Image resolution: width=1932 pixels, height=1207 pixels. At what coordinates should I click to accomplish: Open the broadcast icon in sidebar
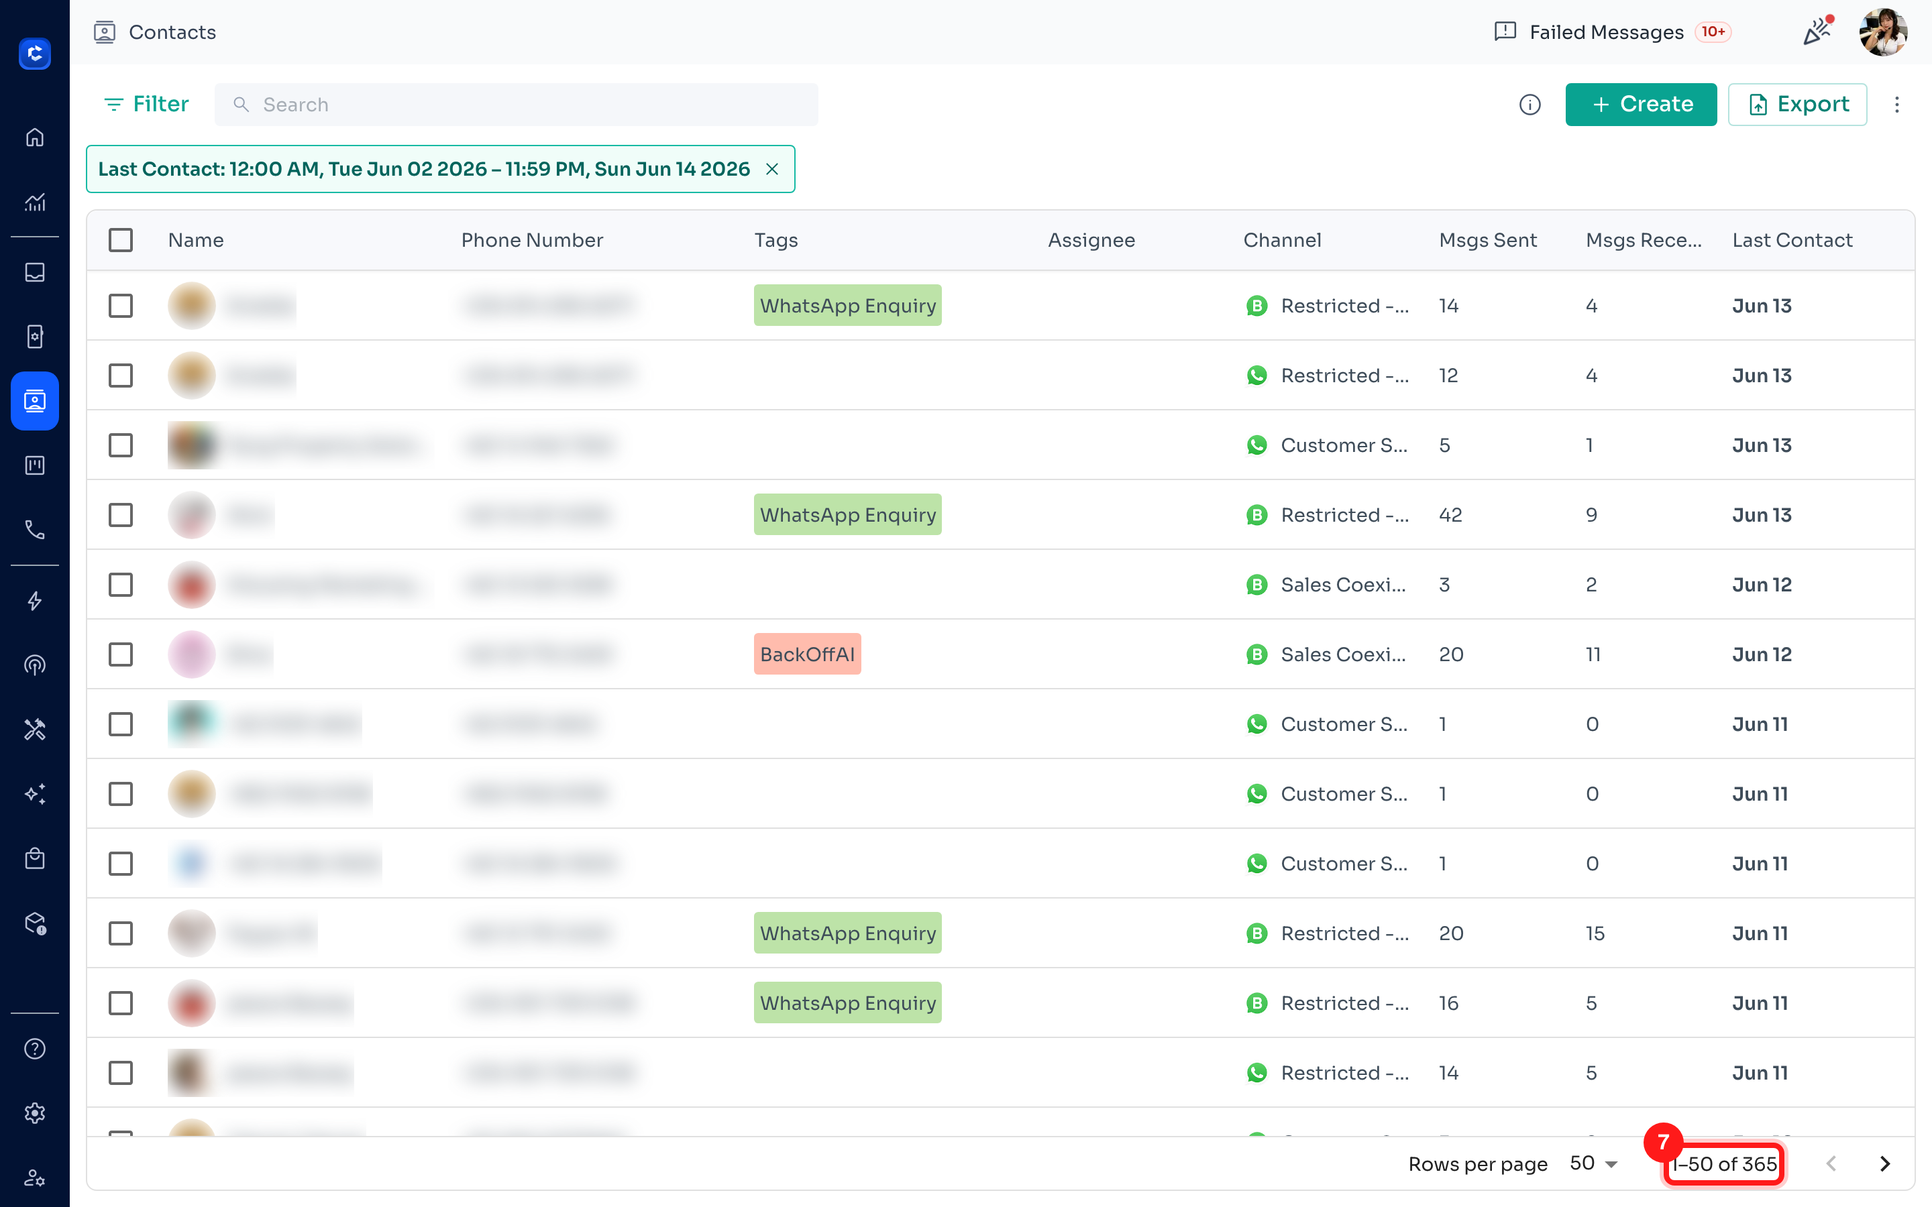pos(34,665)
